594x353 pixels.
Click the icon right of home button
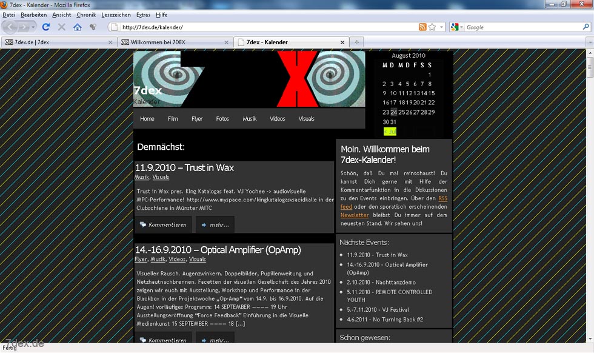point(92,27)
